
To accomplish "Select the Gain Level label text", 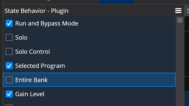I will pos(30,94).
